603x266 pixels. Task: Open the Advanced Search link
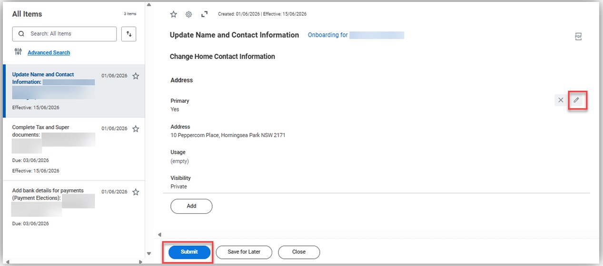tap(49, 52)
